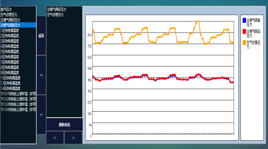This screenshot has width=268, height=149.
Task: Choose 主煤气阀前压力 highlighted list entry
Action: (x=10, y=25)
